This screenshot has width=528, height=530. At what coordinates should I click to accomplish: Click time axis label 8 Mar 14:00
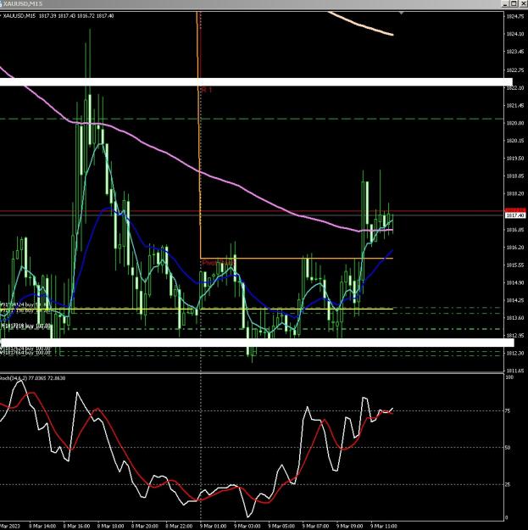click(42, 527)
